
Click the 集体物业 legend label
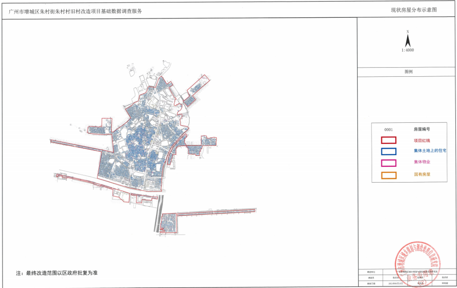click(x=422, y=162)
